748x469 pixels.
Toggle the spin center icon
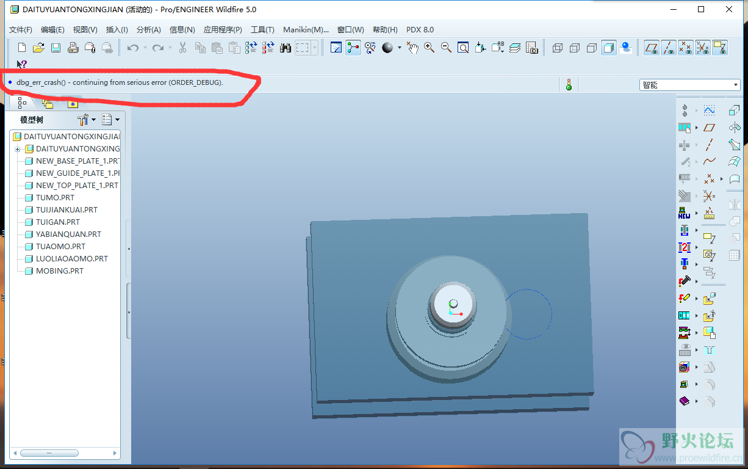[353, 48]
